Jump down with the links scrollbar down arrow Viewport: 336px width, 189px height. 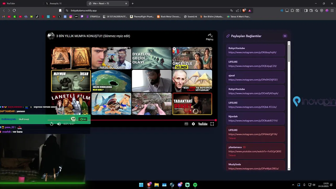(x=289, y=169)
